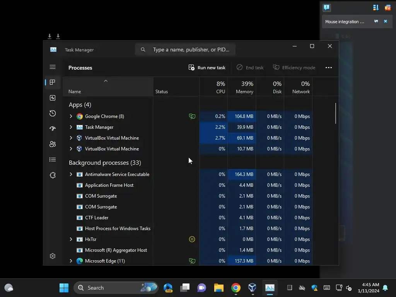
Task: Open File Explorer from the taskbar
Action: click(219, 288)
